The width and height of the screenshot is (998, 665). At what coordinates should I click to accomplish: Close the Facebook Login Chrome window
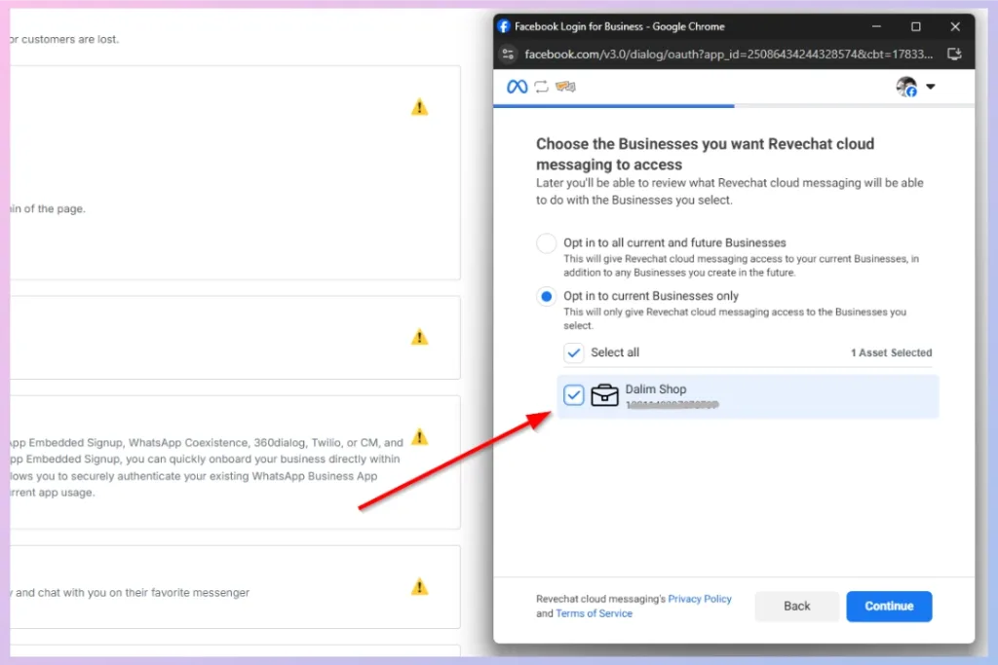(955, 26)
